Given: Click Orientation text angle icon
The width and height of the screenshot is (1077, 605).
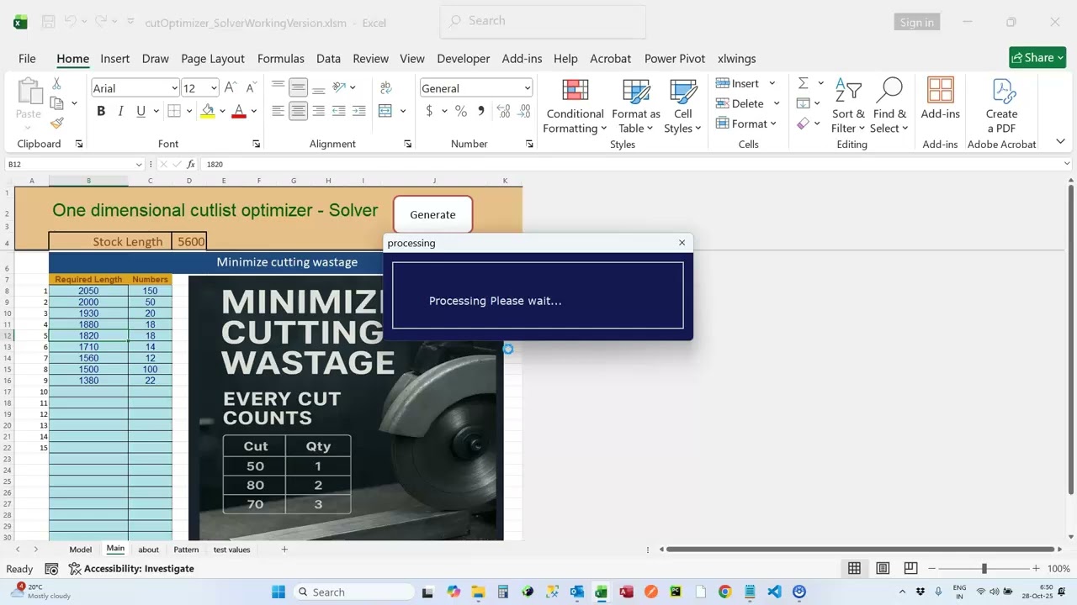Looking at the screenshot, I should coord(339,87).
